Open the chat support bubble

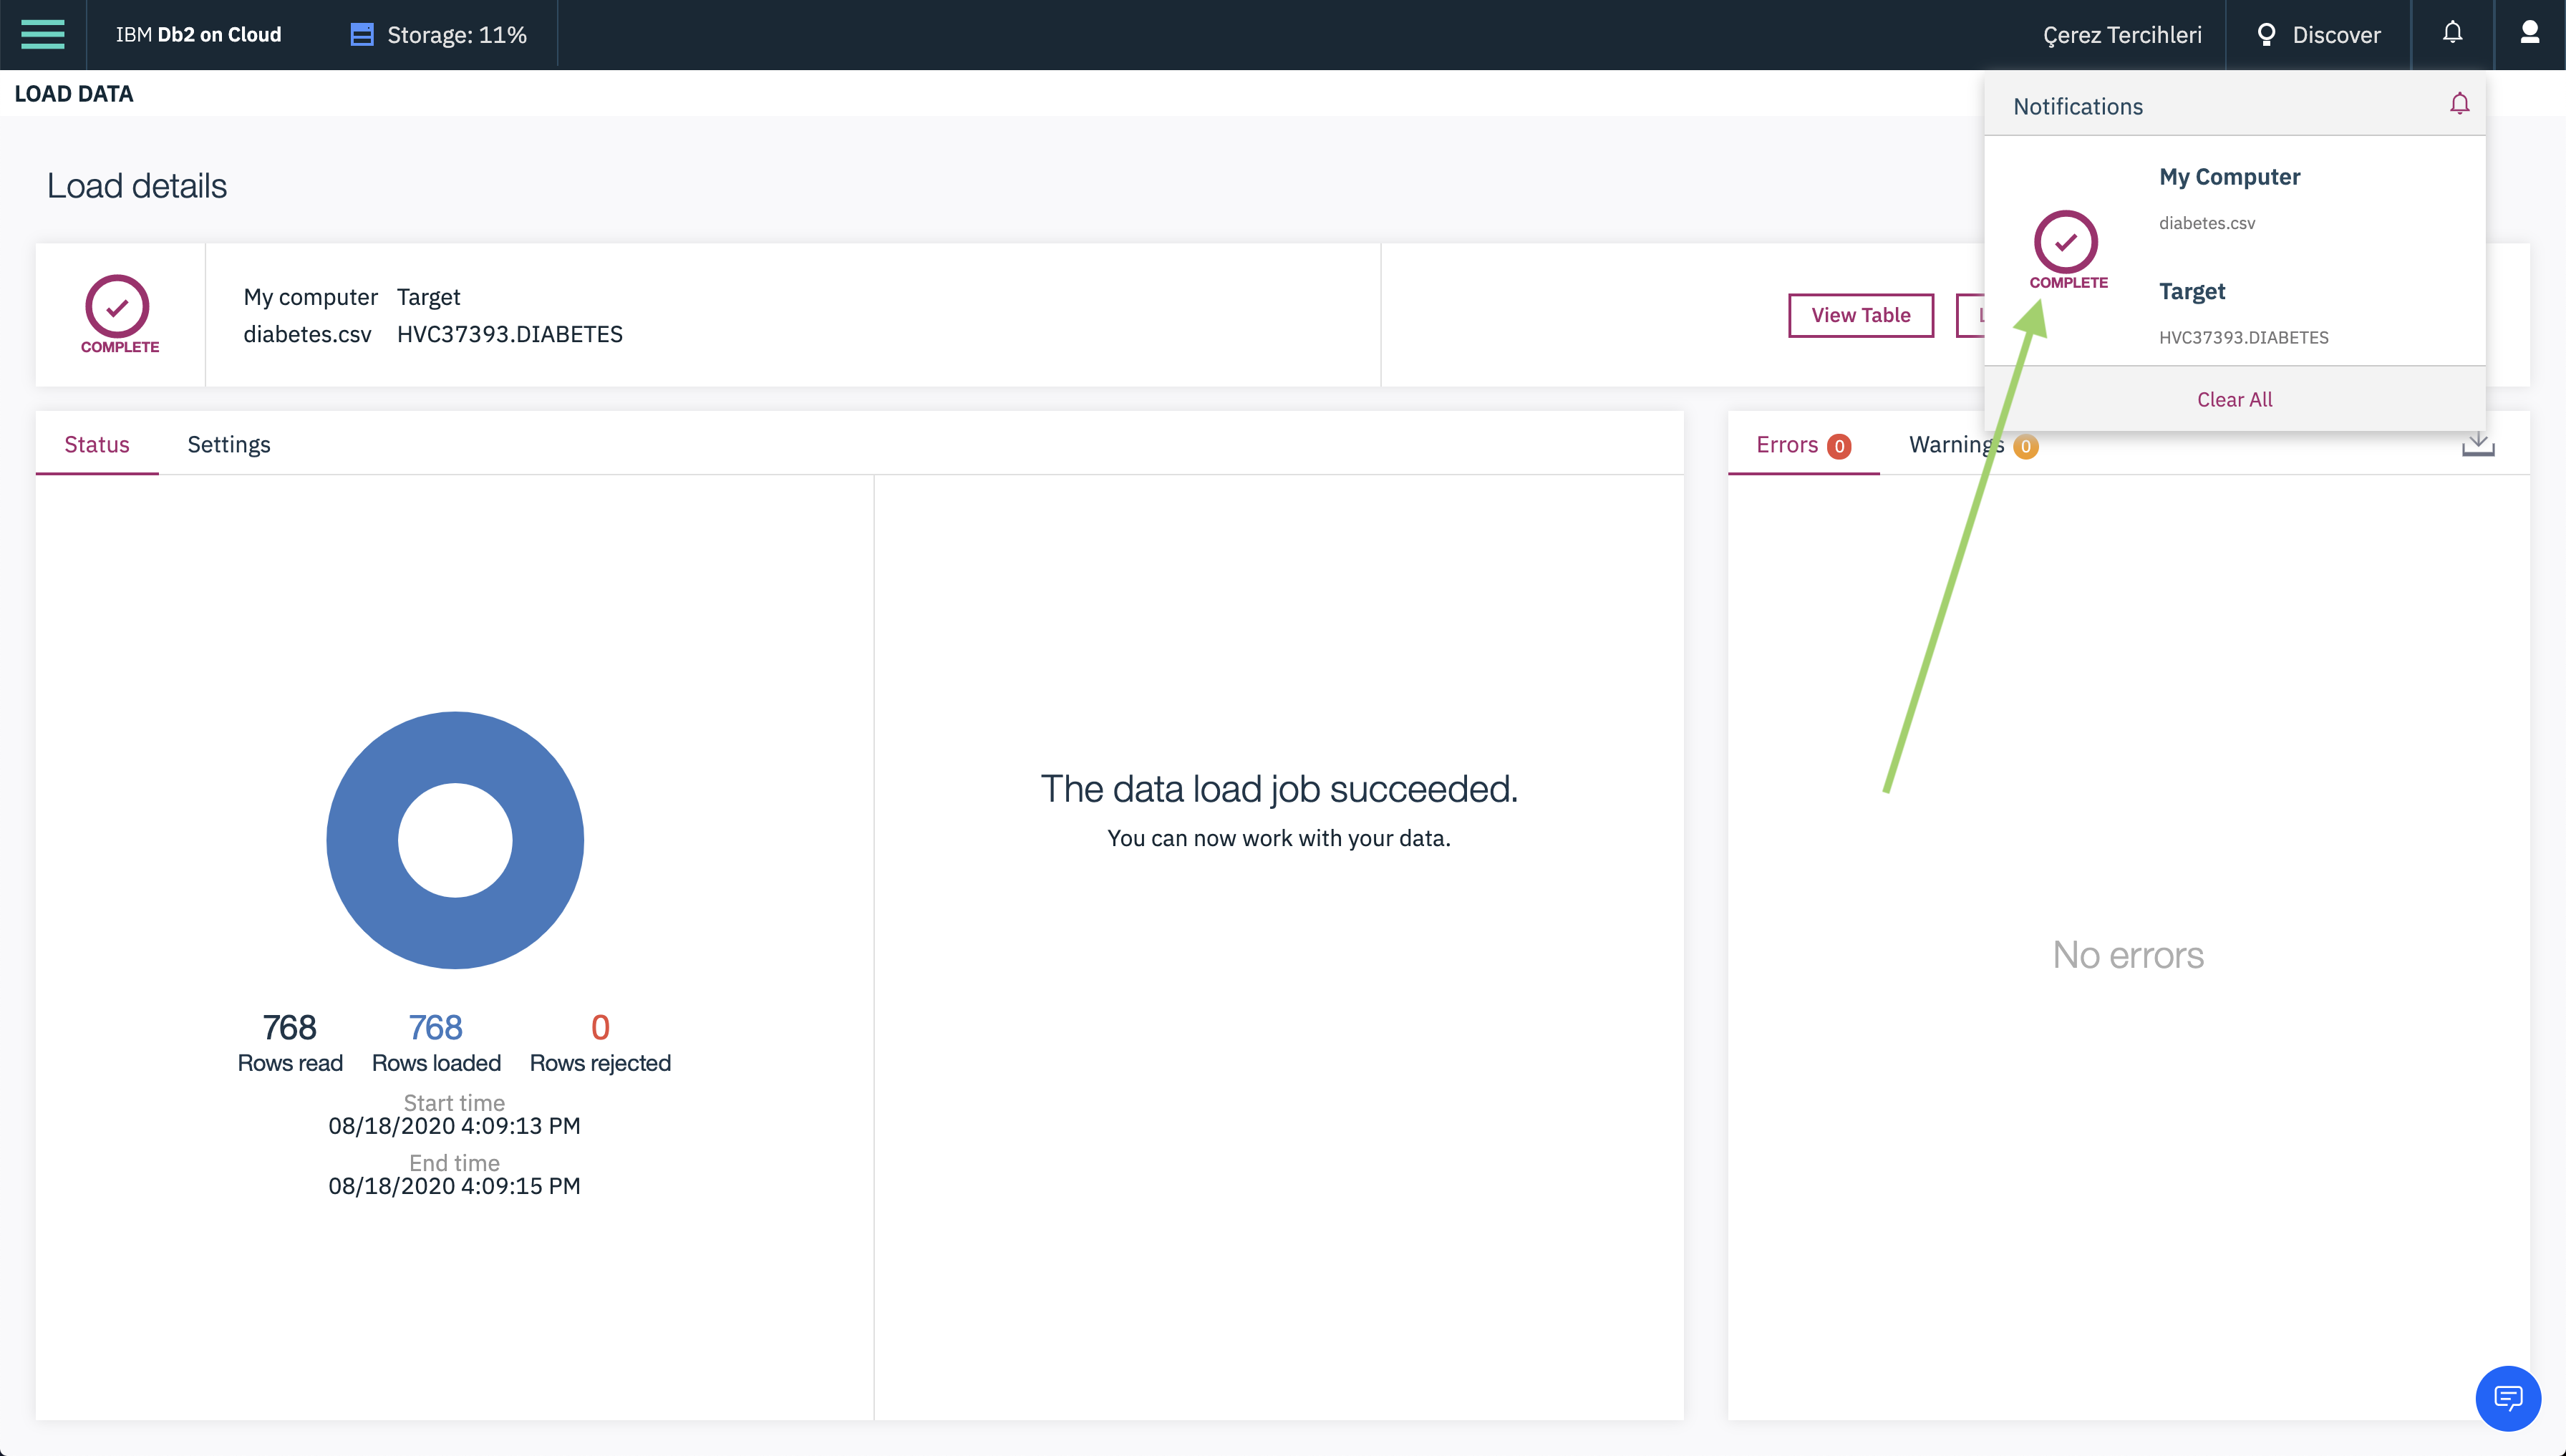2507,1397
